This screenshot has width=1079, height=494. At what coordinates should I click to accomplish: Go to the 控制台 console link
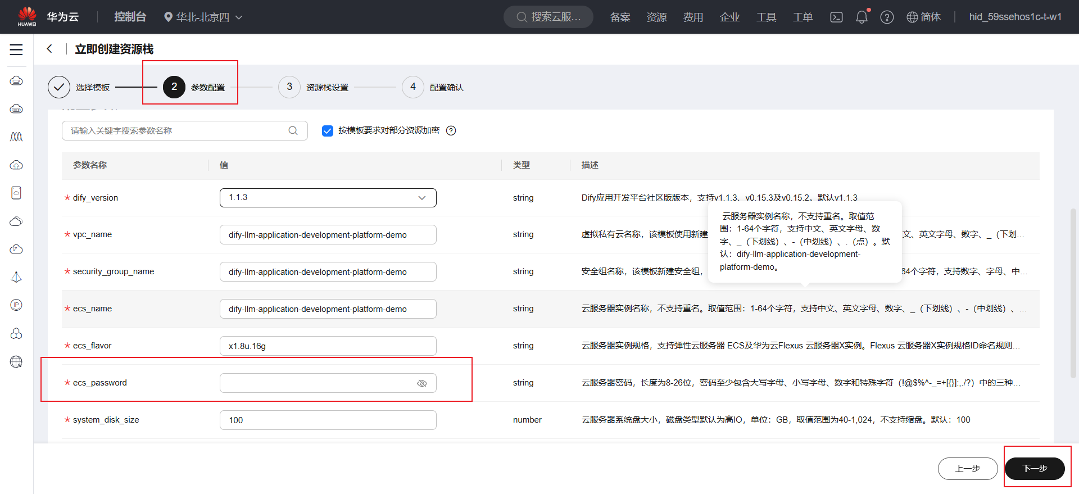(130, 17)
